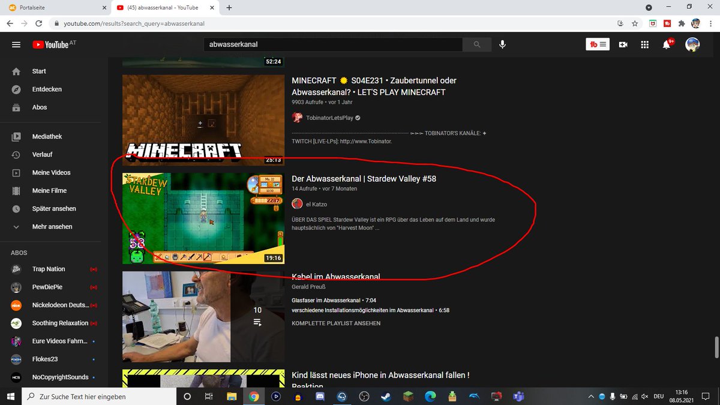
Task: Switch to the Portalseite tab
Action: (56, 8)
